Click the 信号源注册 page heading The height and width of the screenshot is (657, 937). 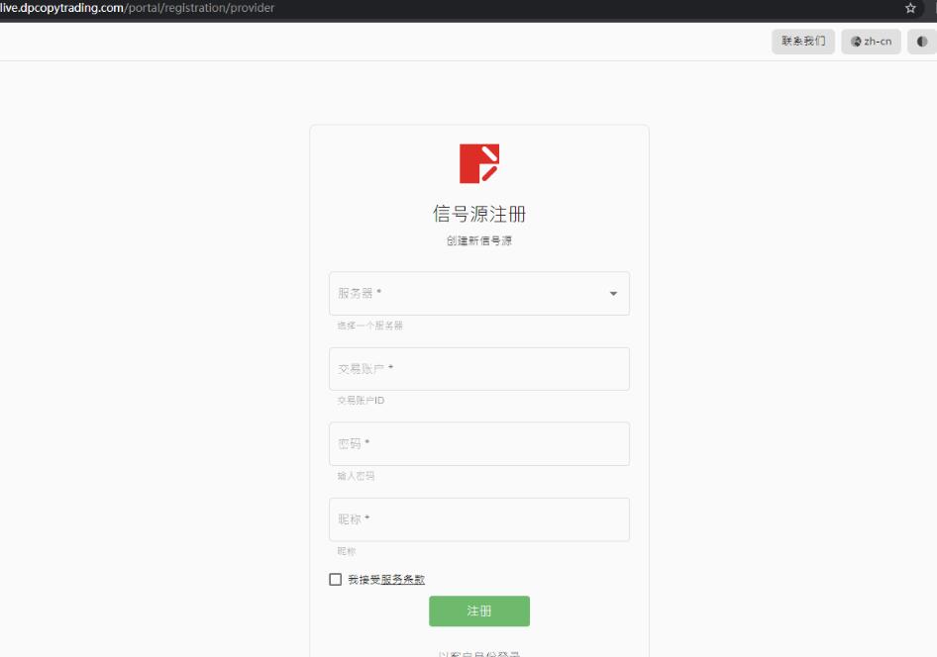(479, 214)
